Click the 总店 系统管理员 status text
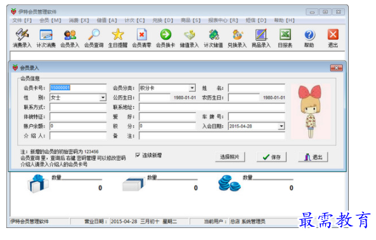This screenshot has width=376, height=240. click(247, 222)
